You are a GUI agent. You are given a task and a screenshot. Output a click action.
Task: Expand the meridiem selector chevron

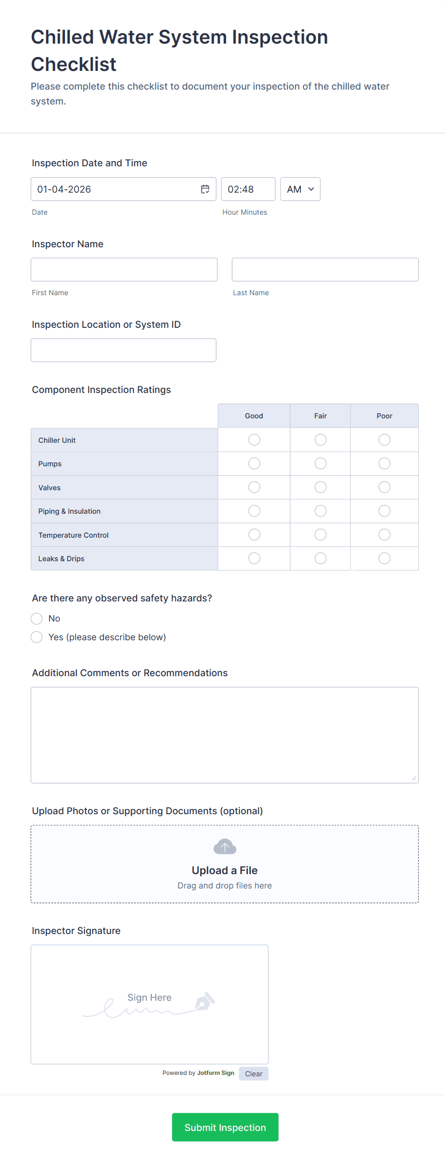click(311, 189)
